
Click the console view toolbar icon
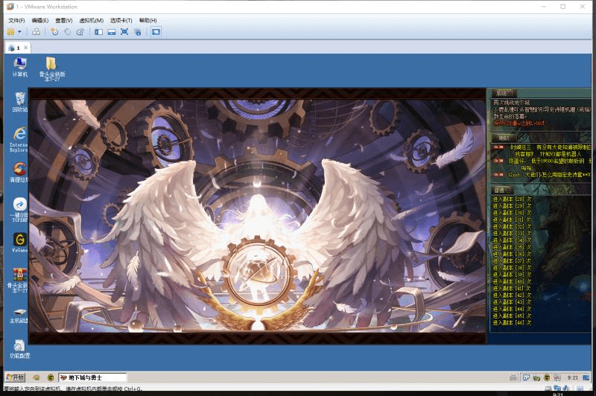(x=156, y=32)
